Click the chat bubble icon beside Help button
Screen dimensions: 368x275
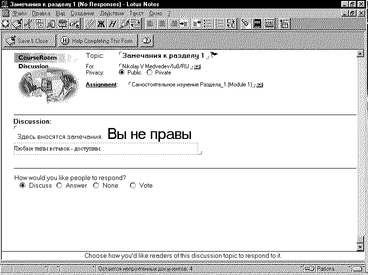(x=147, y=41)
